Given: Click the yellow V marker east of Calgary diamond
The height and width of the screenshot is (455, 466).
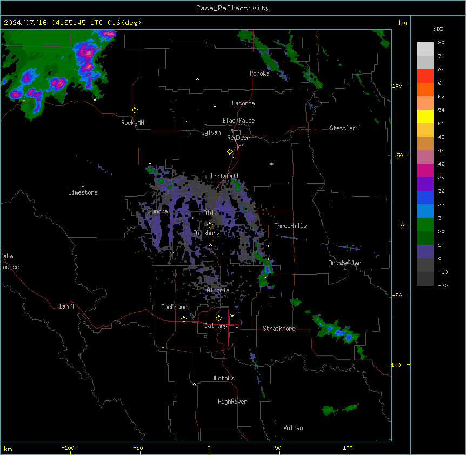Looking at the screenshot, I should [232, 316].
